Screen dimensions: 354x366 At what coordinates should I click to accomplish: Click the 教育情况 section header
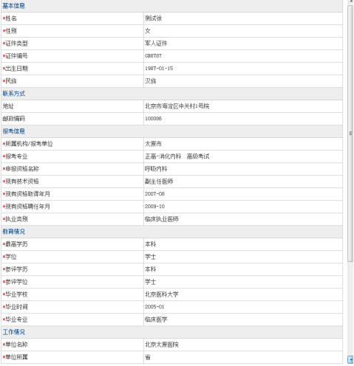point(14,232)
